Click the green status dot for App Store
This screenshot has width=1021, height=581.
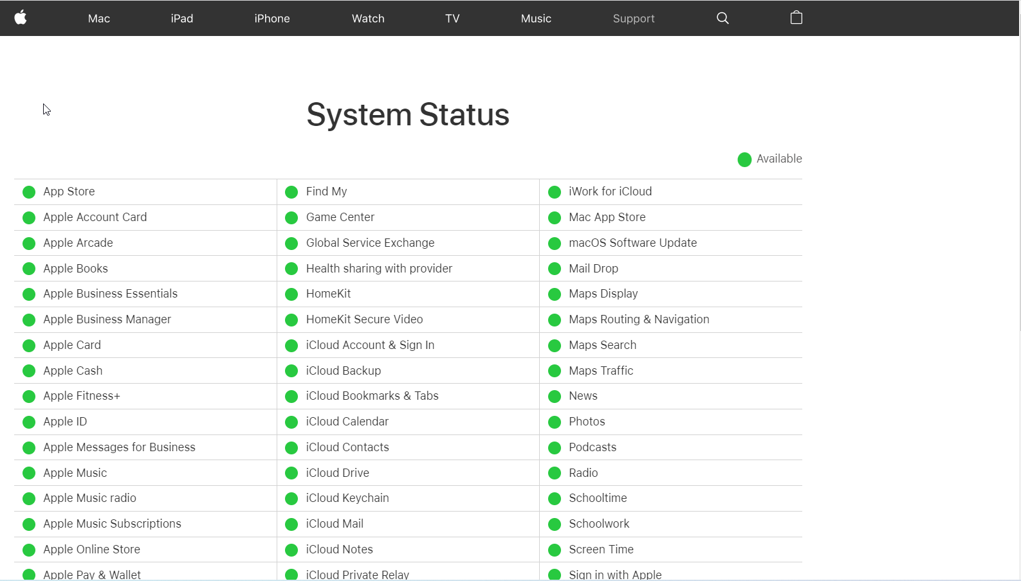(29, 192)
